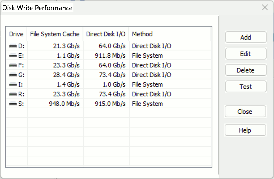The width and height of the screenshot is (274, 179).
Task: Click the Close button
Action: (245, 111)
